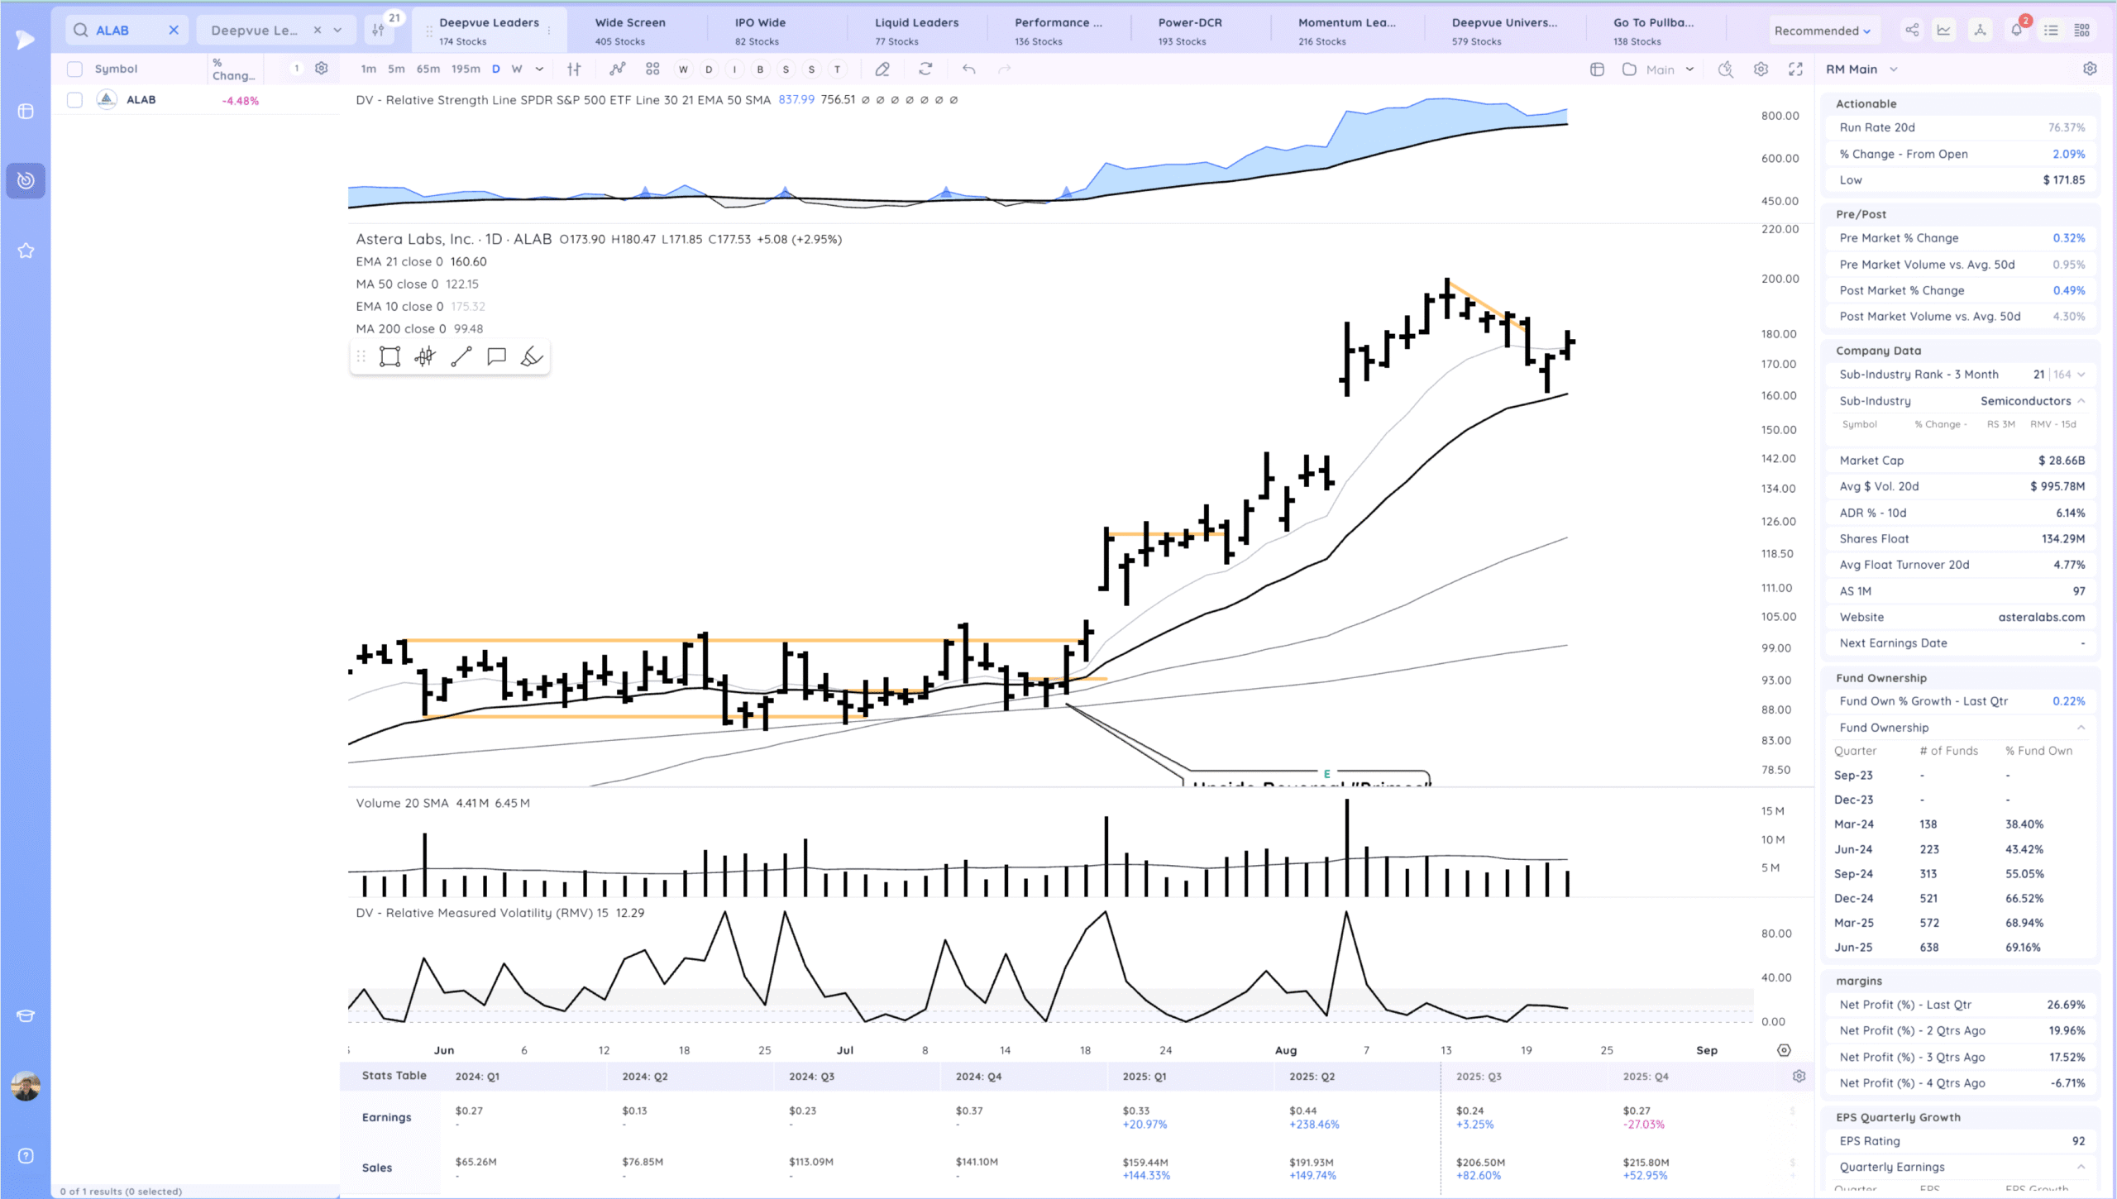Click the favorites star icon in left sidebar
Screen dimensions: 2117x1199
26,251
